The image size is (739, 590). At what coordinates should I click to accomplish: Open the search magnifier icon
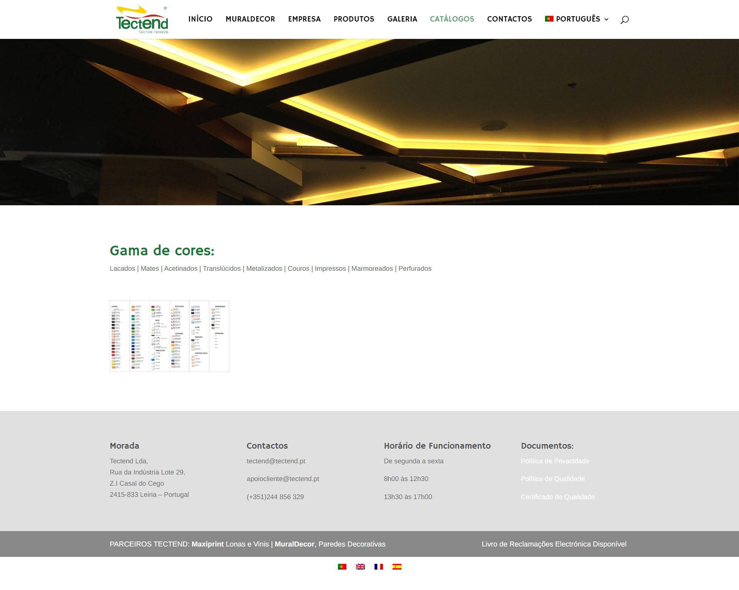pyautogui.click(x=624, y=20)
